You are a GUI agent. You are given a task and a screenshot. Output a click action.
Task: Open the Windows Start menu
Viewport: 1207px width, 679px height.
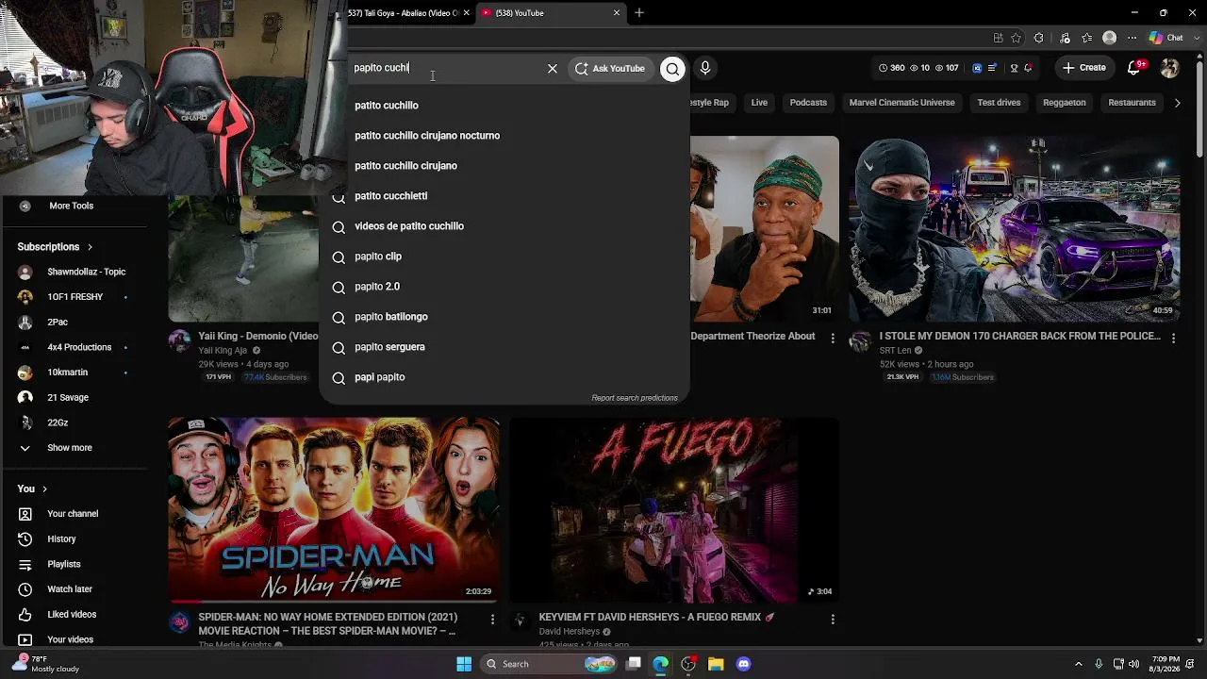[x=464, y=664]
